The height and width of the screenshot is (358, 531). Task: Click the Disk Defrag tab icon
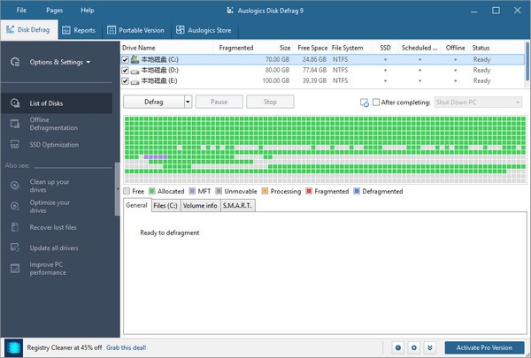point(10,30)
